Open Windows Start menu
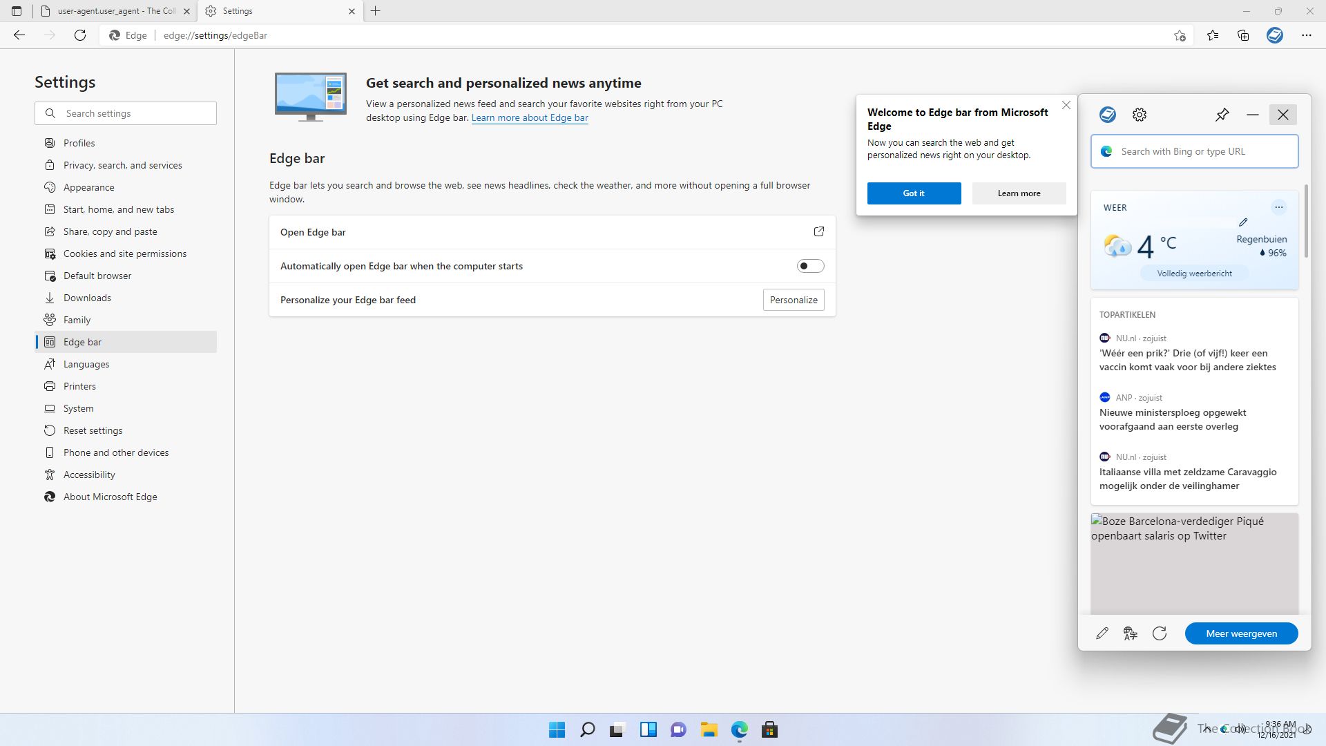 pyautogui.click(x=557, y=729)
